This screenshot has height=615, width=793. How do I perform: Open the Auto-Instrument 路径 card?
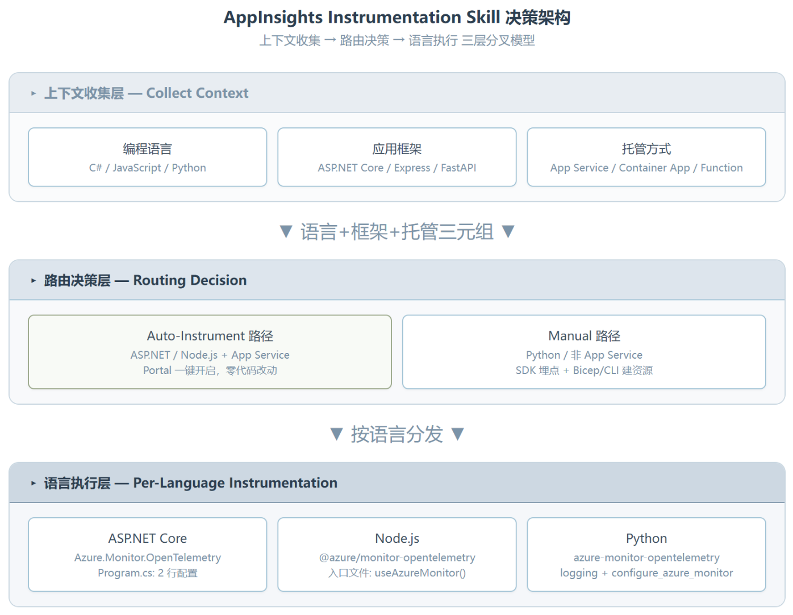210,352
